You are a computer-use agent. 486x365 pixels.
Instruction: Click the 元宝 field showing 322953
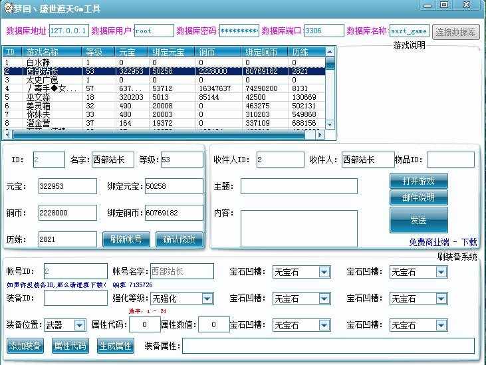pyautogui.click(x=68, y=186)
